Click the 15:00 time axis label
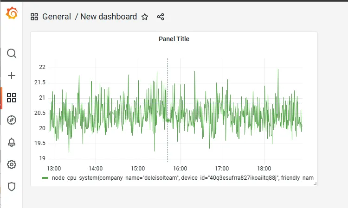The width and height of the screenshot is (348, 208). (x=138, y=169)
